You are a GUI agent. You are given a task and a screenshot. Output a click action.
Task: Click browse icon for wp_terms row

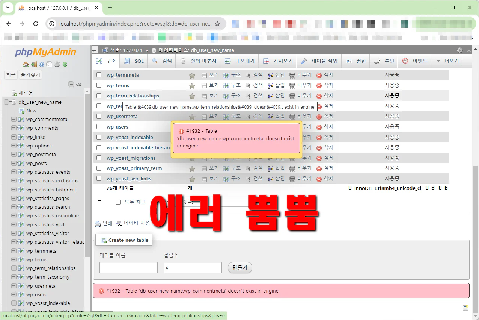[x=204, y=86]
